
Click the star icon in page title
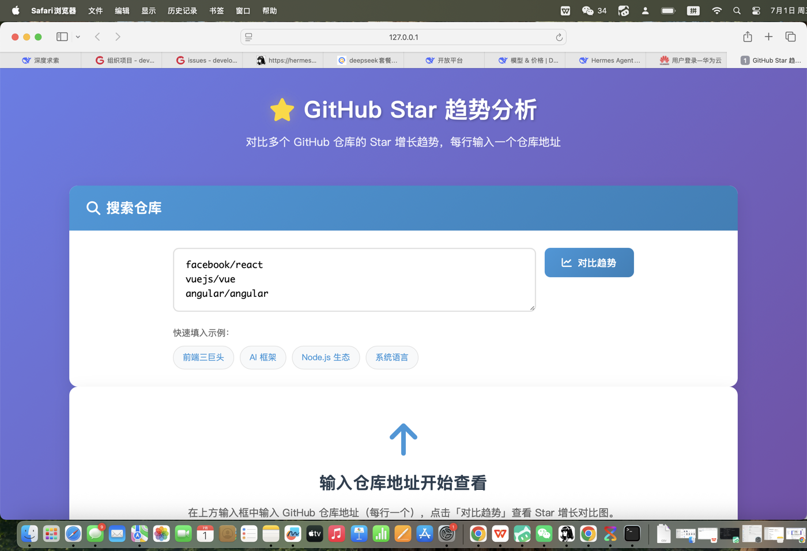[282, 110]
